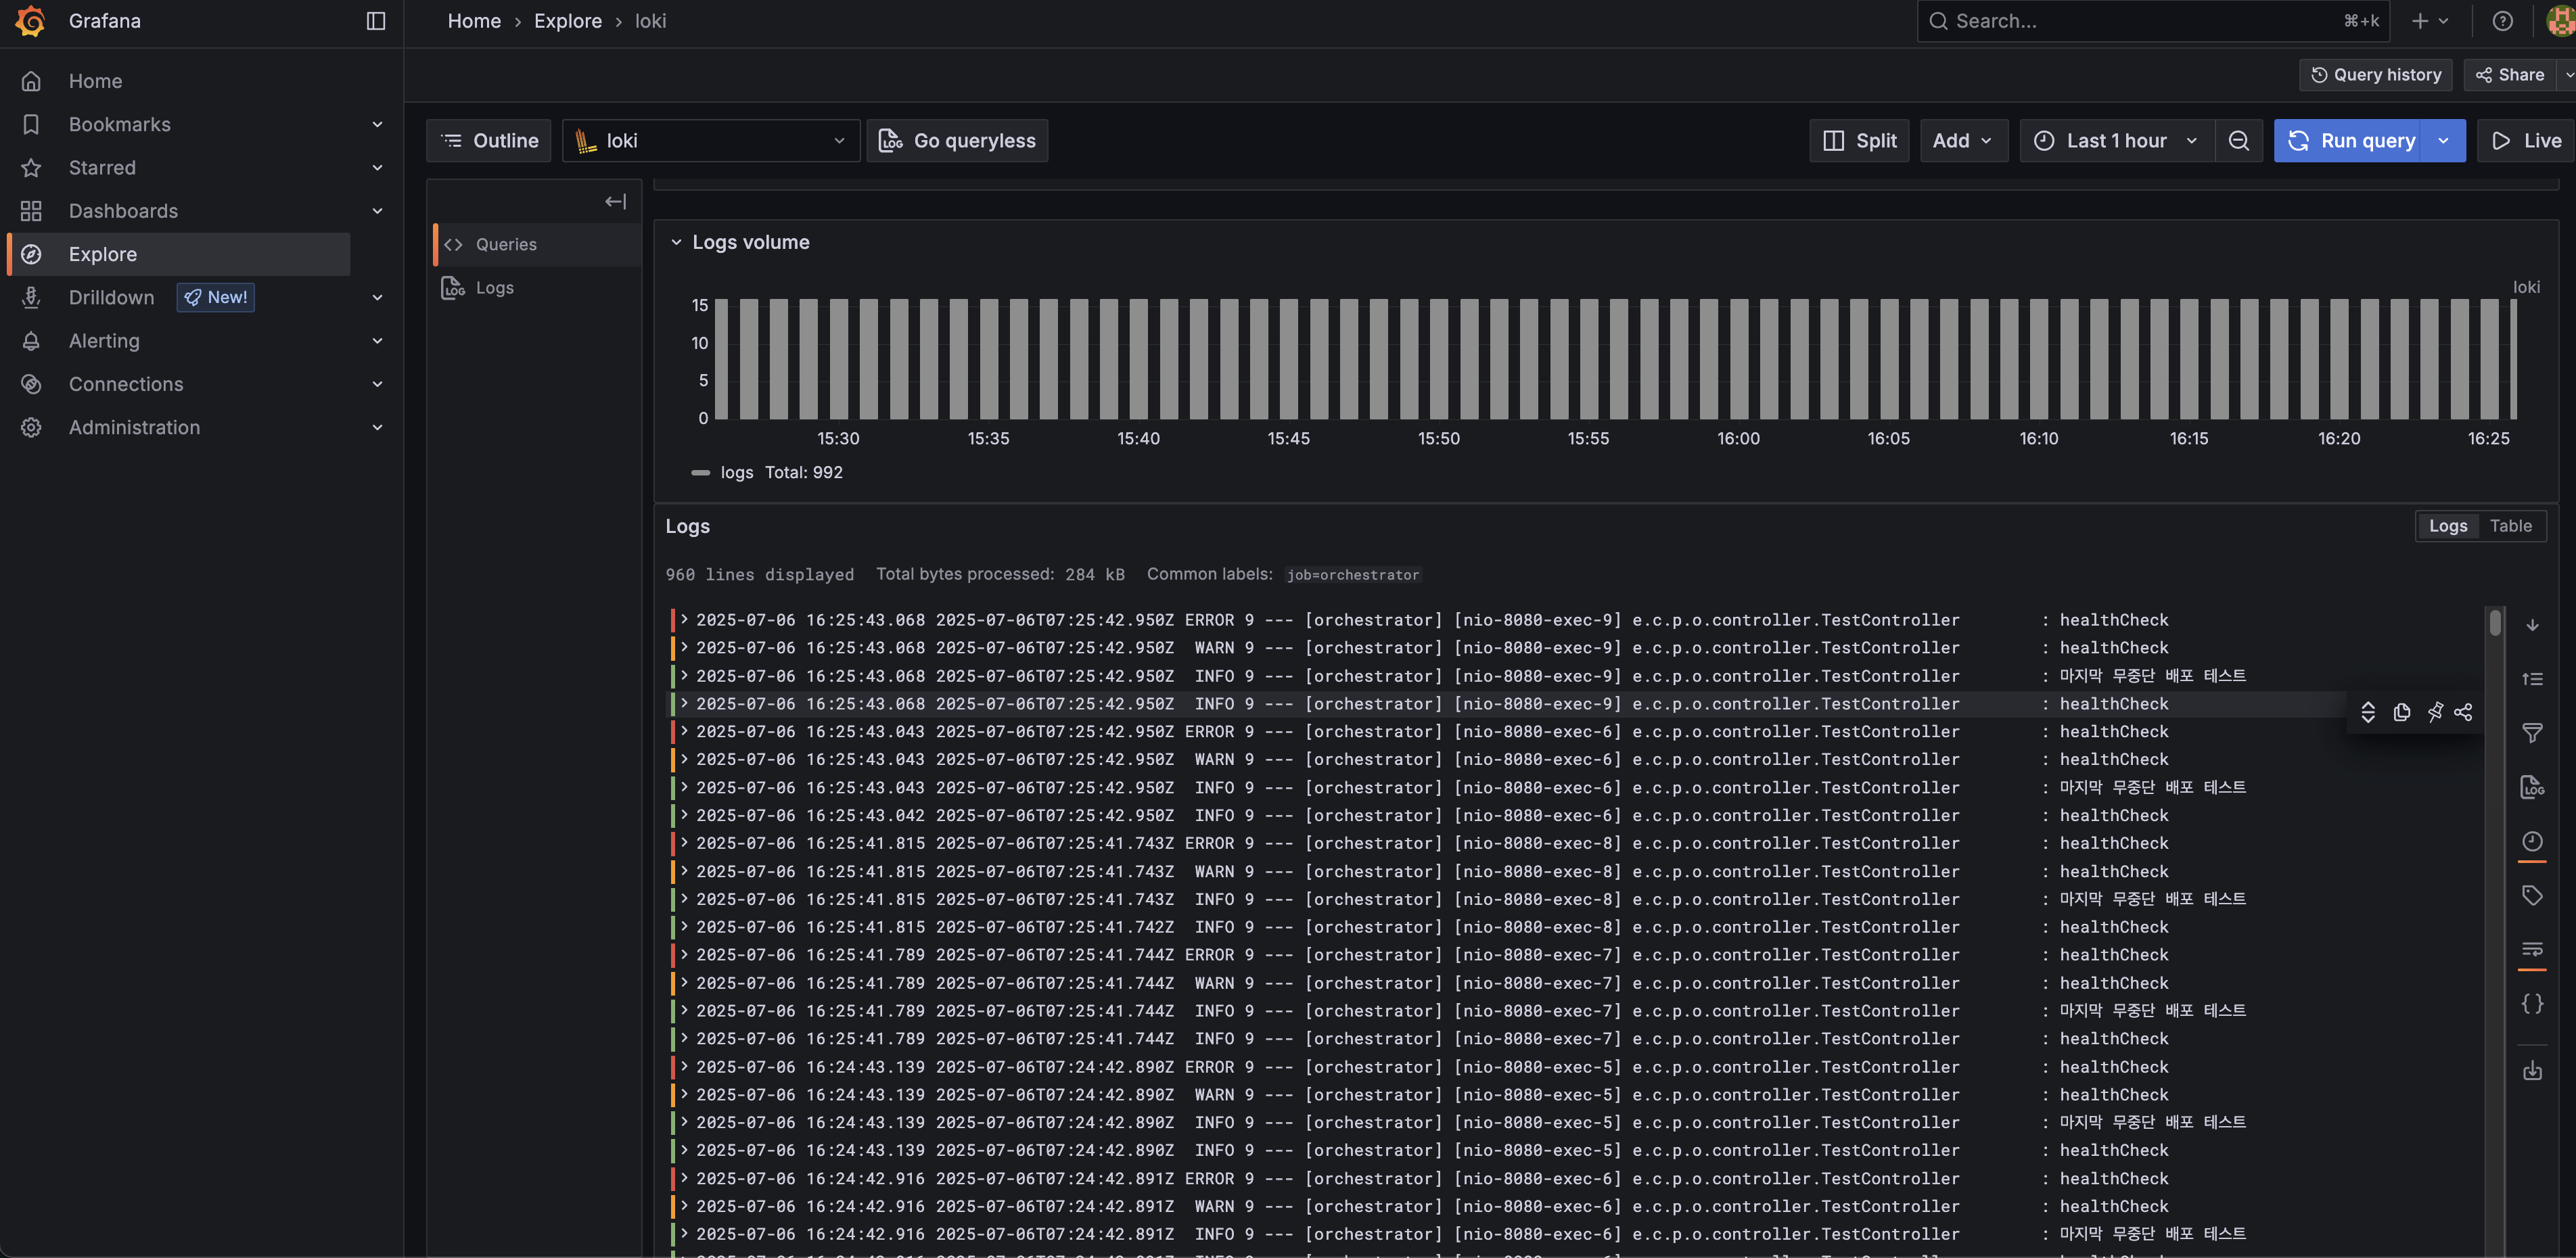Toggle prettify JSON braces icon
The width and height of the screenshot is (2576, 1258).
[x=2532, y=1003]
